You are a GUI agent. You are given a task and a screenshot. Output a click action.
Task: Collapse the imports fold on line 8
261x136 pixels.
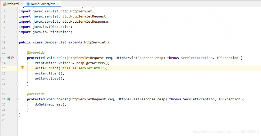pos(17,32)
